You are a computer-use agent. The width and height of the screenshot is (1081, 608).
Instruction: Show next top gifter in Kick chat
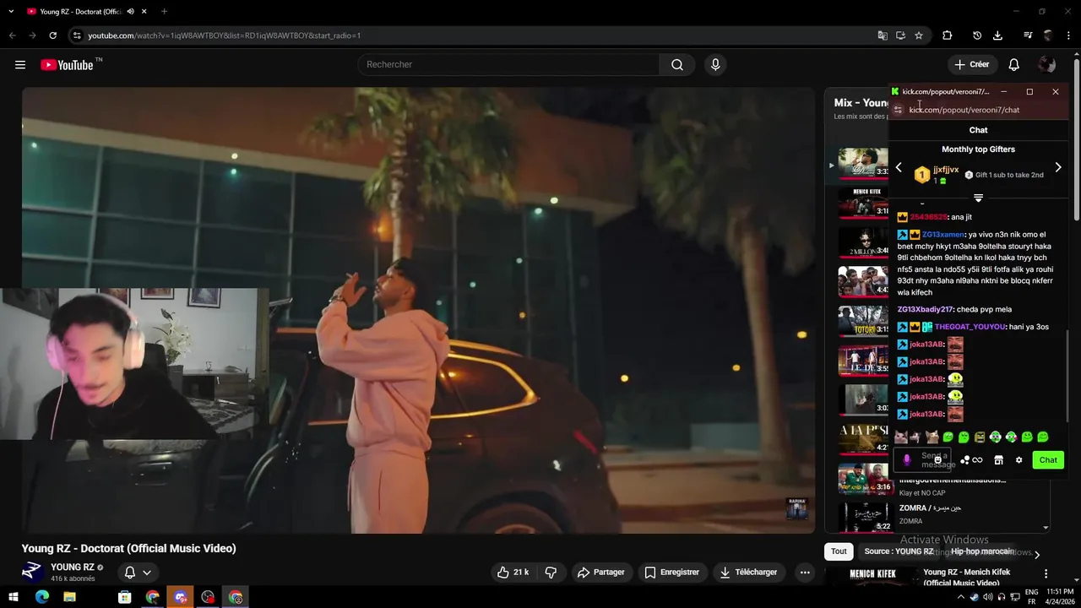point(1058,167)
